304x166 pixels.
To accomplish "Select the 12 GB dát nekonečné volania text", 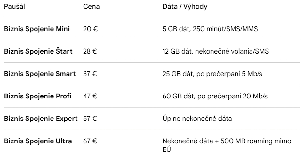I will click(x=216, y=51).
